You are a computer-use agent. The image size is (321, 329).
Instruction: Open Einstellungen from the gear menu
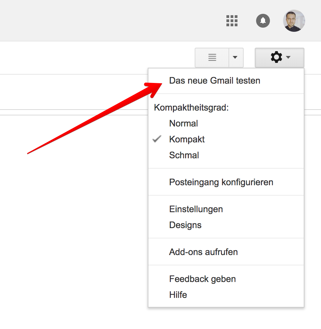click(x=196, y=209)
